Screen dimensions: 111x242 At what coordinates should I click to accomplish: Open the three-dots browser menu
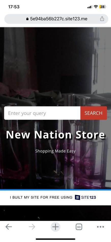point(101,227)
